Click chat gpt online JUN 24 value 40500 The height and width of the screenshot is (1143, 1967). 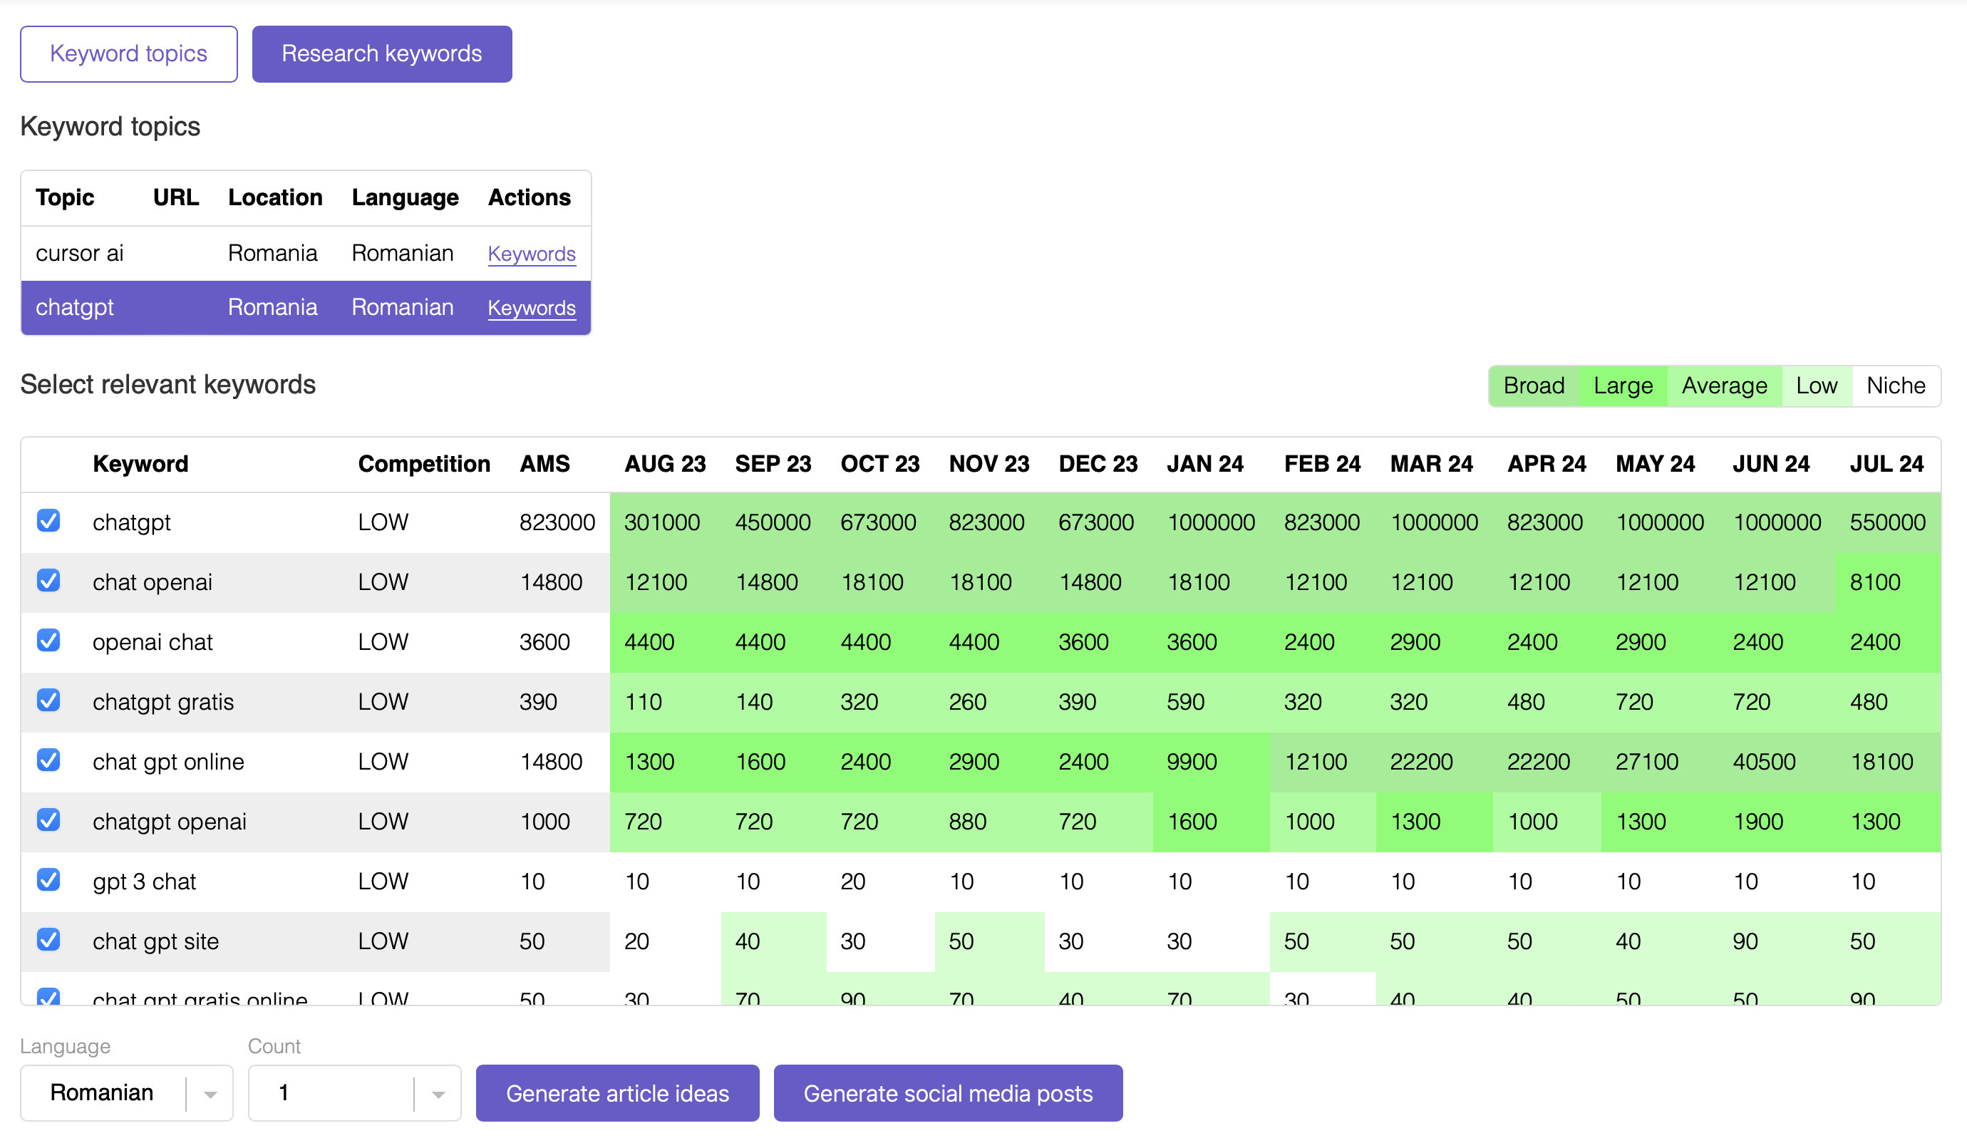click(1764, 762)
